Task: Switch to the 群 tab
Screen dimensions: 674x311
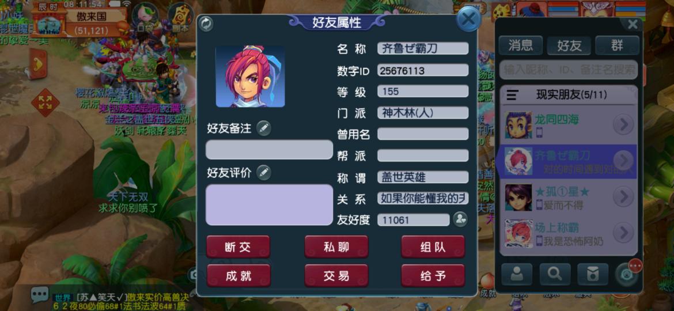Action: coord(618,45)
